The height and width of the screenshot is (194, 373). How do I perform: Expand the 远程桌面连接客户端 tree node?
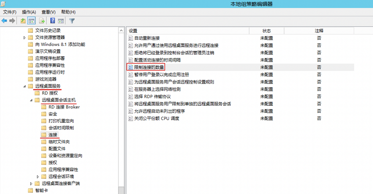point(31,184)
